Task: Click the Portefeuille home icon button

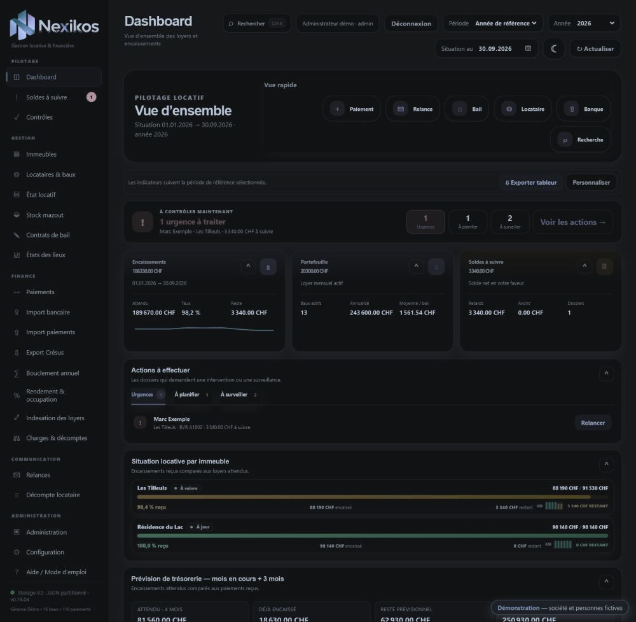Action: pyautogui.click(x=436, y=267)
